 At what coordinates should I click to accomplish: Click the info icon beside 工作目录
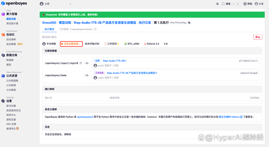(95, 29)
